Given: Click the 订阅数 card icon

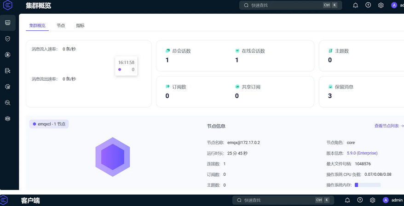Looking at the screenshot, I should click(168, 87).
